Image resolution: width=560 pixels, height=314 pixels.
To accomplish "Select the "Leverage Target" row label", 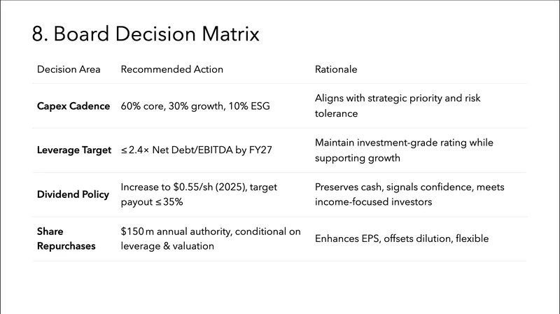I will (x=76, y=150).
